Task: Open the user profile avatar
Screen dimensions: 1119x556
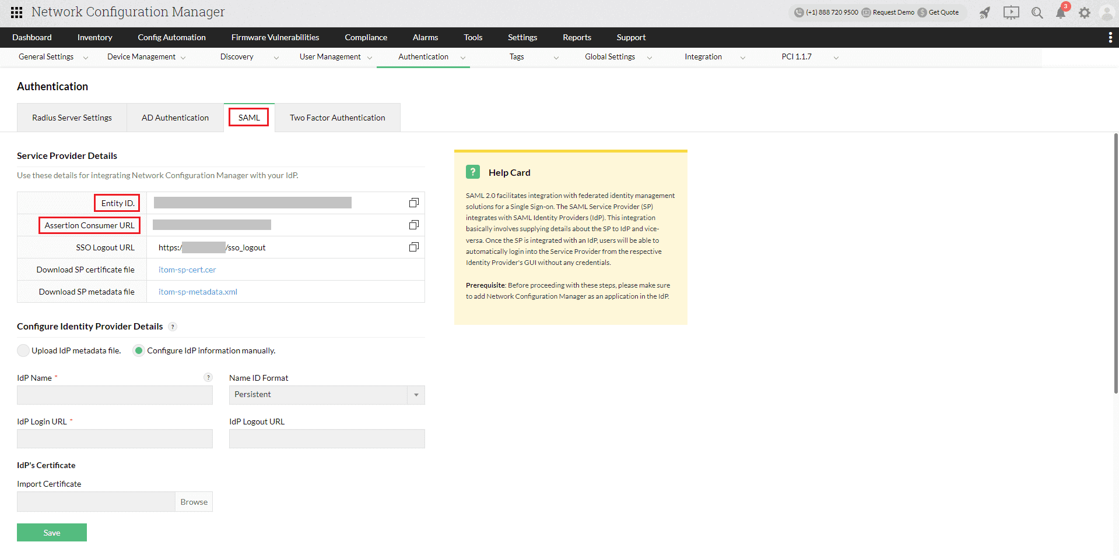Action: (1107, 13)
